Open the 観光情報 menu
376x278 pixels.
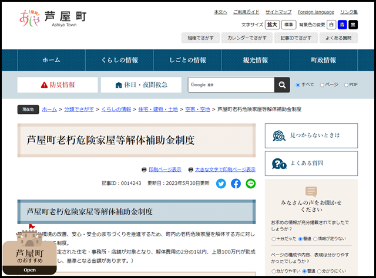256,60
